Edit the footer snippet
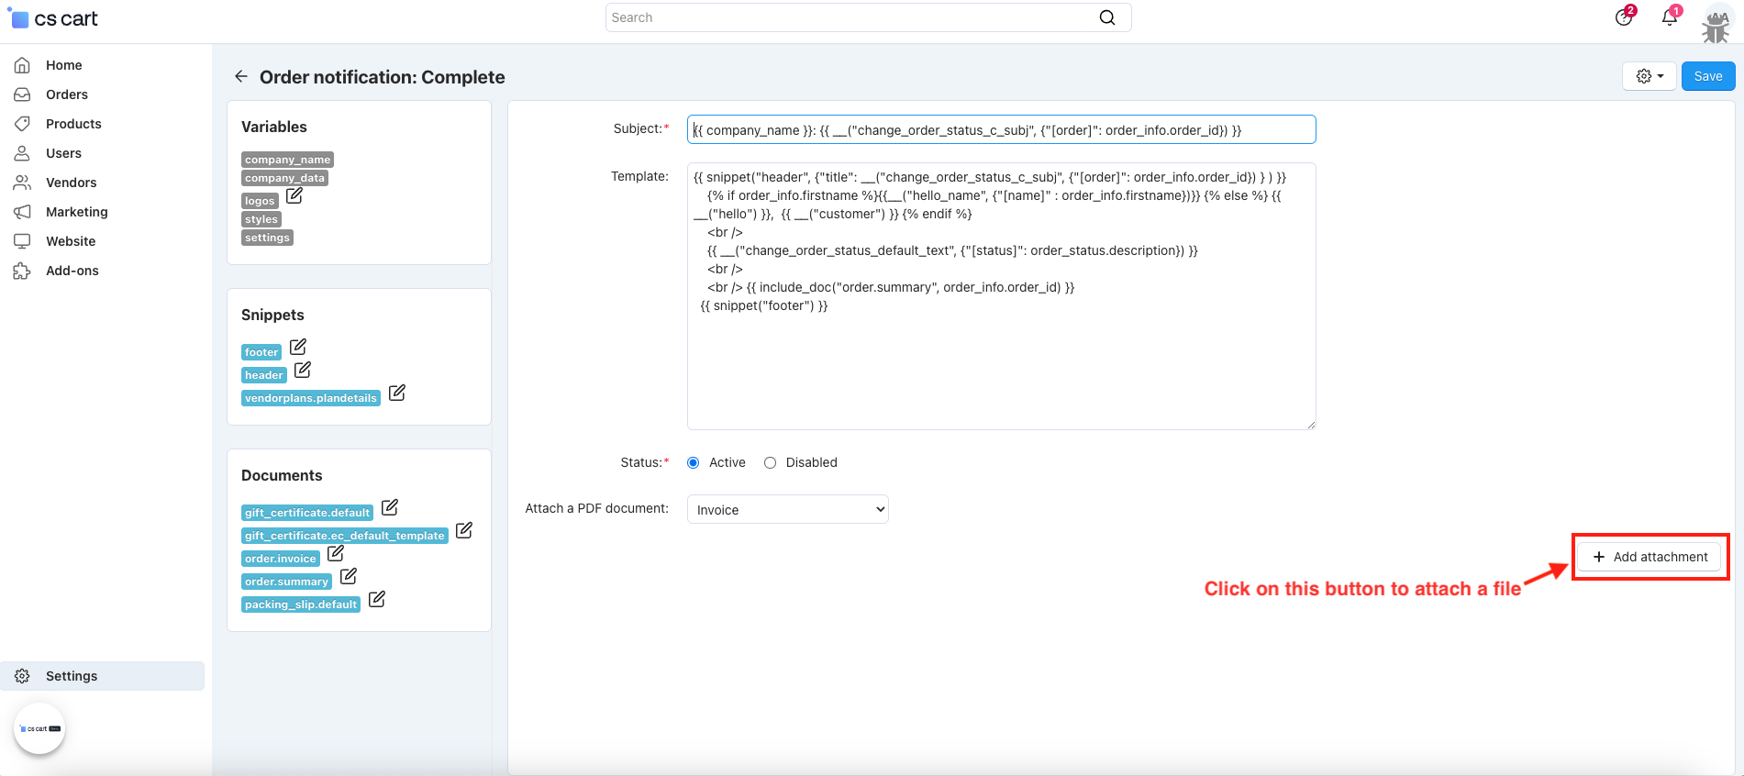The height and width of the screenshot is (776, 1744). point(298,347)
